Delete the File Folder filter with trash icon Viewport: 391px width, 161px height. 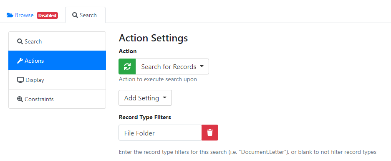(x=210, y=133)
